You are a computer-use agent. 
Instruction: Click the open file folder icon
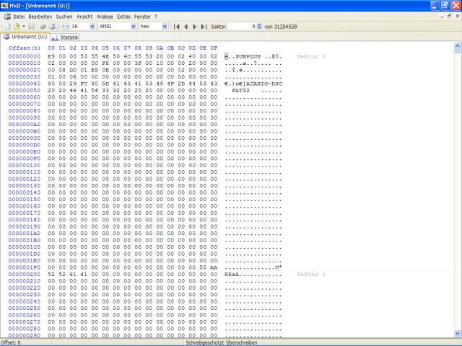(17, 27)
